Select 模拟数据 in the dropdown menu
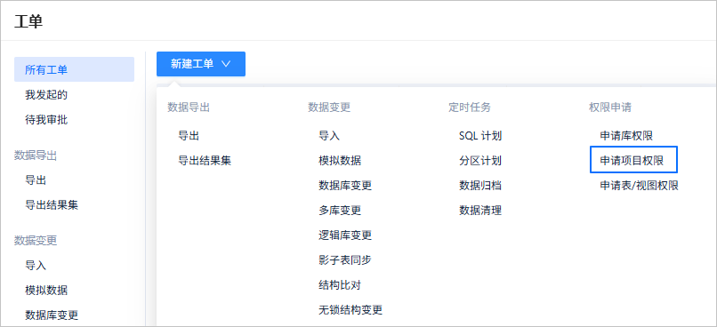717x327 pixels. (340, 161)
